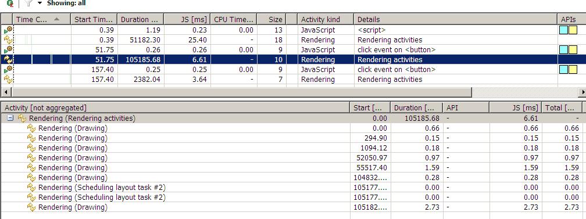
Task: Click yellow API swatch in first click event row
Action: click(x=573, y=50)
